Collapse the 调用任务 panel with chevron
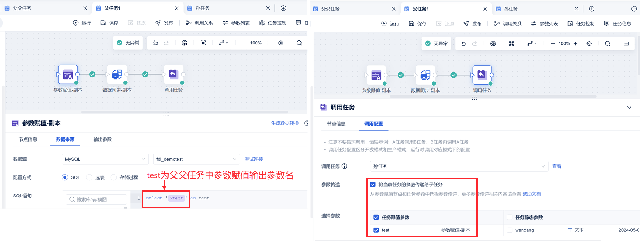Viewport: 640px width, 241px height. pos(629,108)
